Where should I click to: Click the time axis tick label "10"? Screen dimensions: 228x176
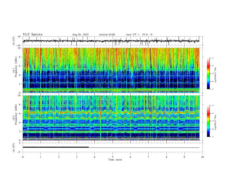[x=202, y=157]
